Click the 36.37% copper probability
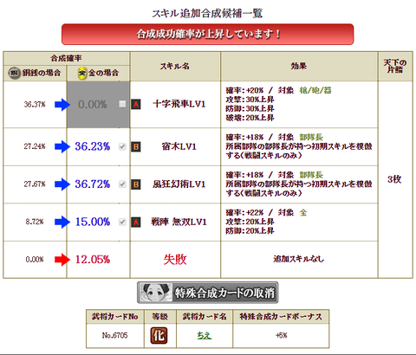This screenshot has height=355, width=416. (35, 105)
